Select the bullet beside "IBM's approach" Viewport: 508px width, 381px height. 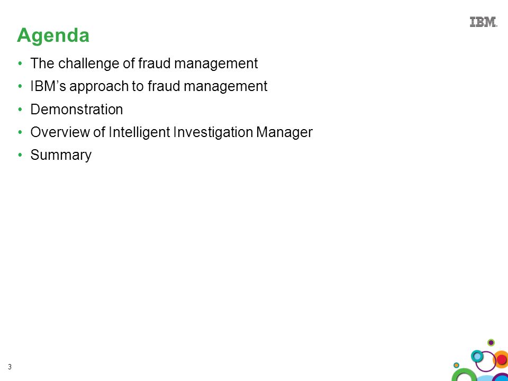point(21,86)
